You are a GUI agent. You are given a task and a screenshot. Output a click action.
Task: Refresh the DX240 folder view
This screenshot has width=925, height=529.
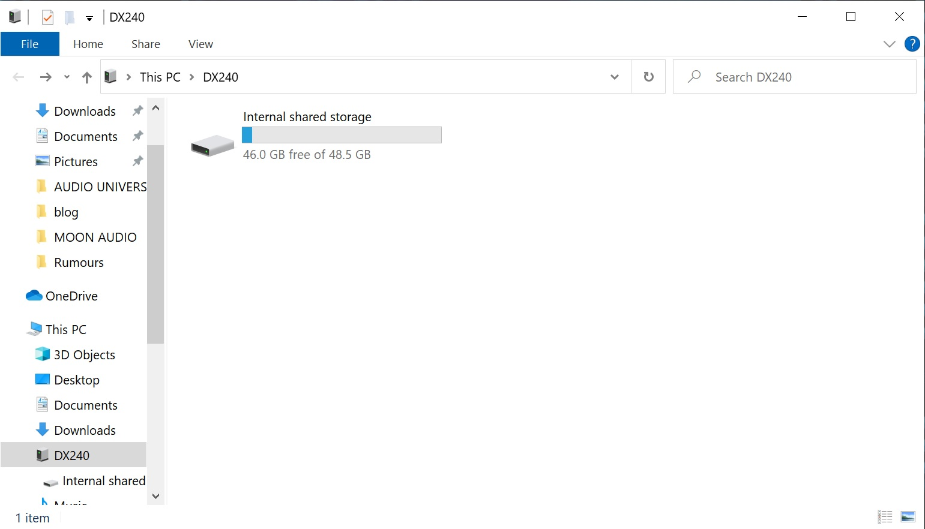(x=648, y=77)
